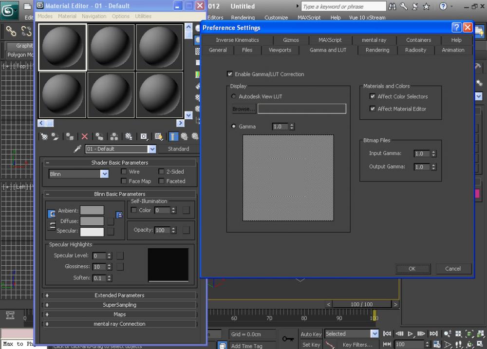This screenshot has height=349, width=487.
Task: Click OK in Preference Settings
Action: (412, 269)
